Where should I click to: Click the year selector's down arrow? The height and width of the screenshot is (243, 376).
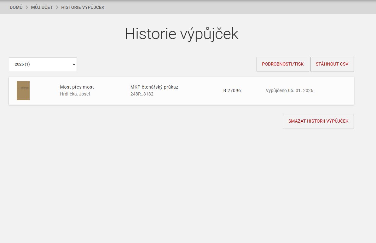74,64
